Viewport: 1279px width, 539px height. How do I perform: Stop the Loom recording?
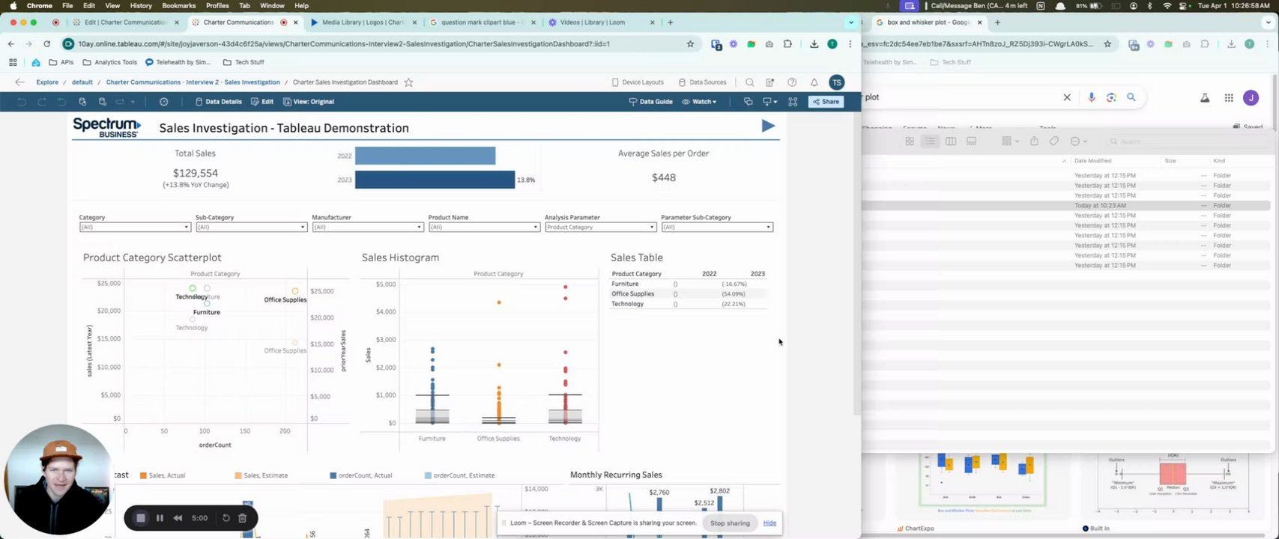140,518
